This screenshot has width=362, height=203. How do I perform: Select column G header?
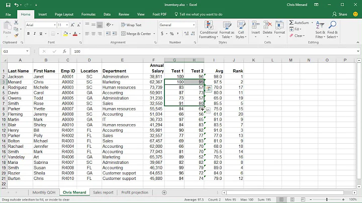174,60
